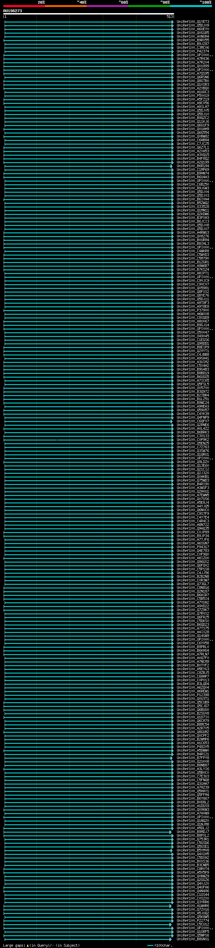Click the UniRef100_A7R436 hit label
Viewport: 215px width, 948px height.
pos(193,59)
